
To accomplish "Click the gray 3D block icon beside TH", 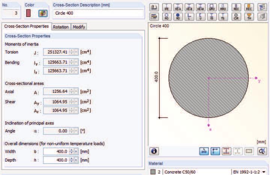I will pyautogui.click(x=262, y=16).
